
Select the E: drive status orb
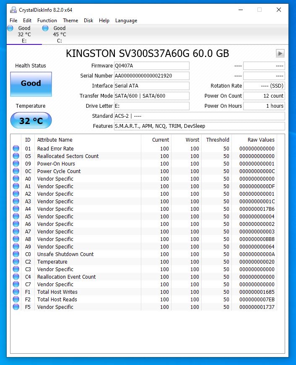point(10,28)
